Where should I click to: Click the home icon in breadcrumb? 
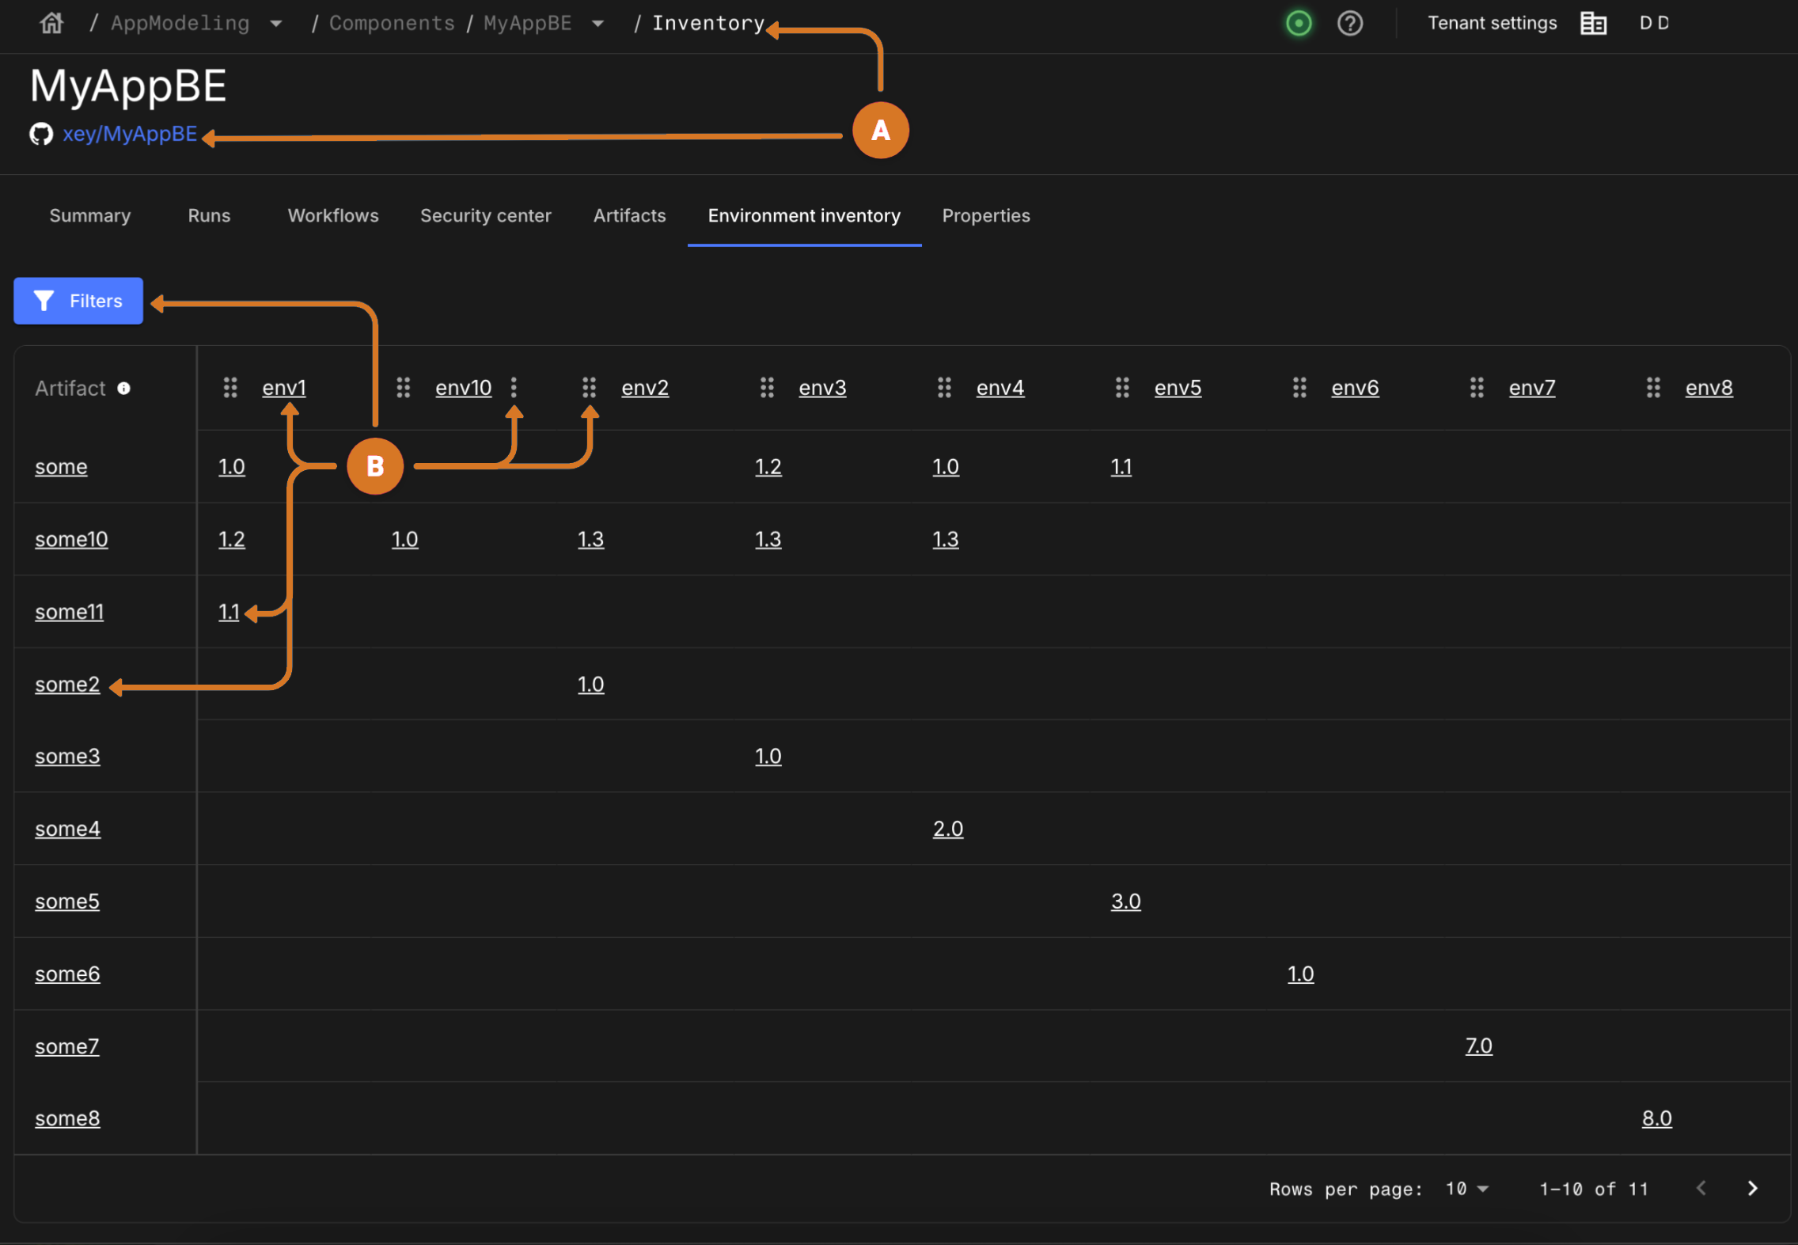pos(51,23)
